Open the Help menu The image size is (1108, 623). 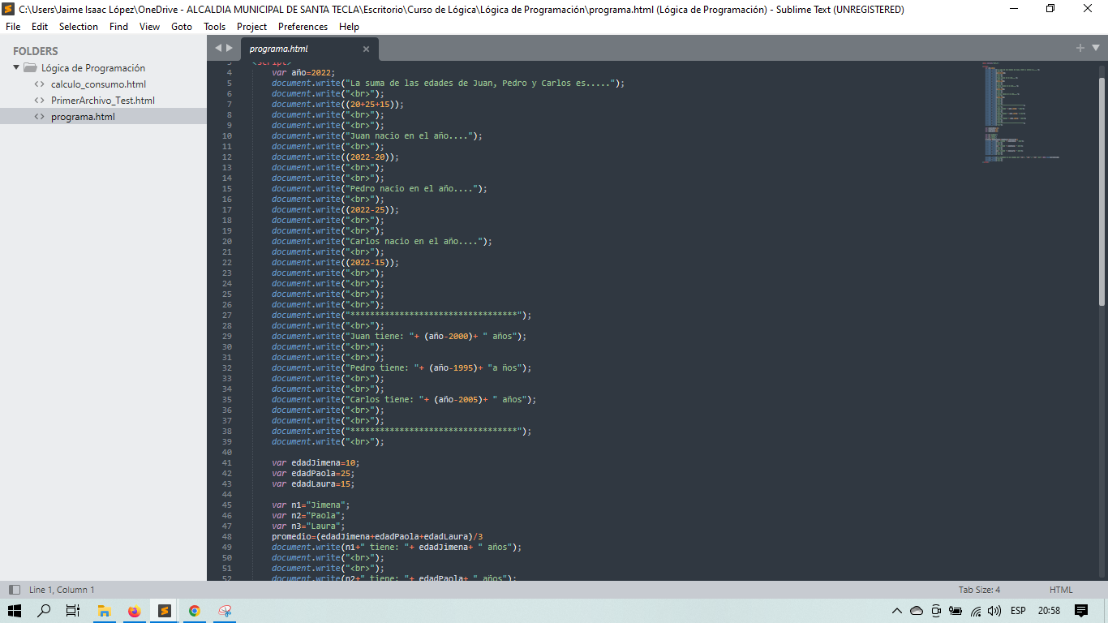tap(349, 27)
